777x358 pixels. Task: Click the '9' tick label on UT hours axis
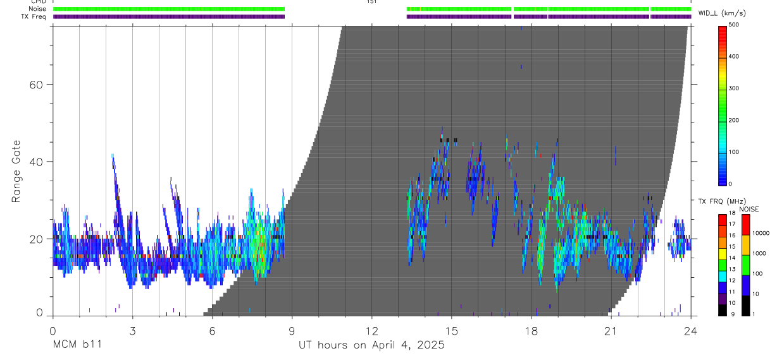pos(292,330)
